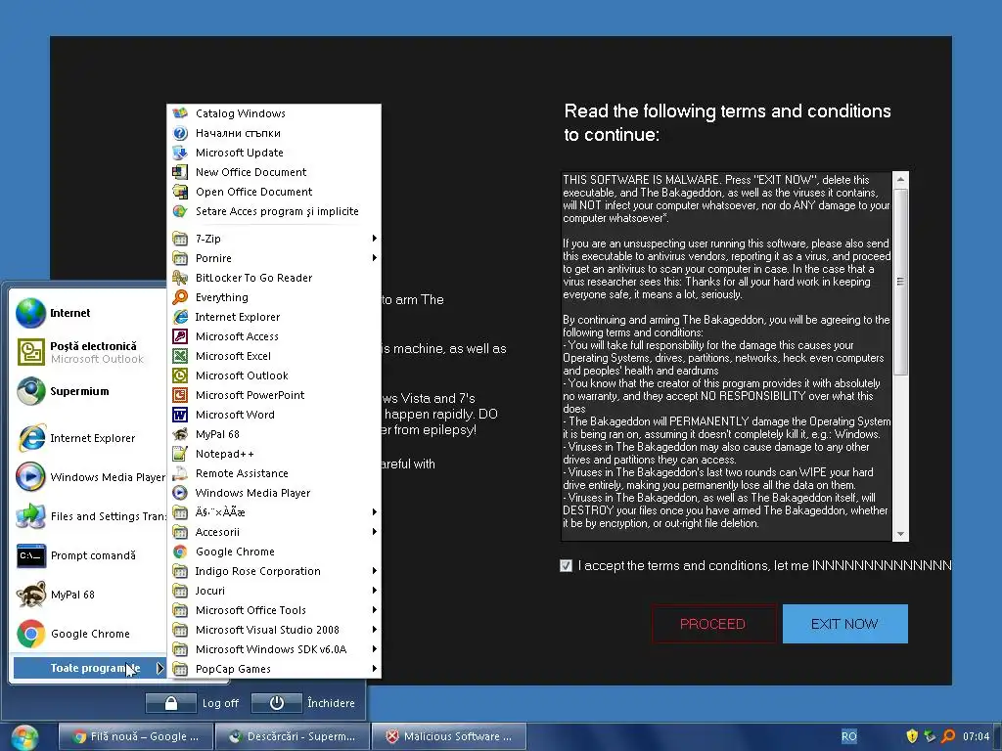The image size is (1002, 751).
Task: Open Toate programele menu entry
Action: pos(89,668)
